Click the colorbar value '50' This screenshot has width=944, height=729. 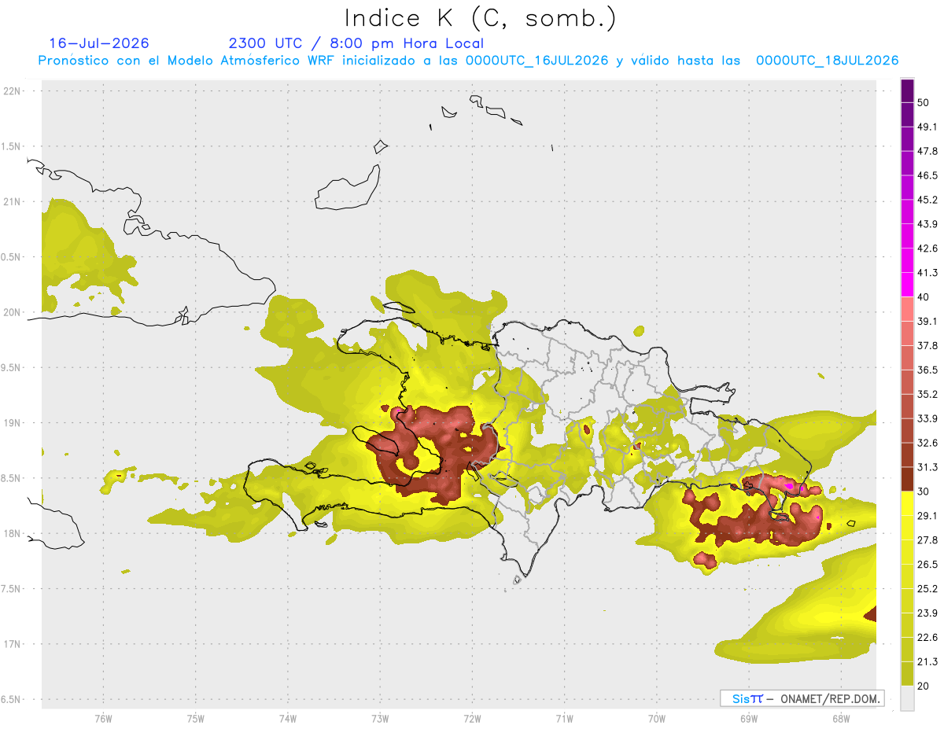coord(924,102)
